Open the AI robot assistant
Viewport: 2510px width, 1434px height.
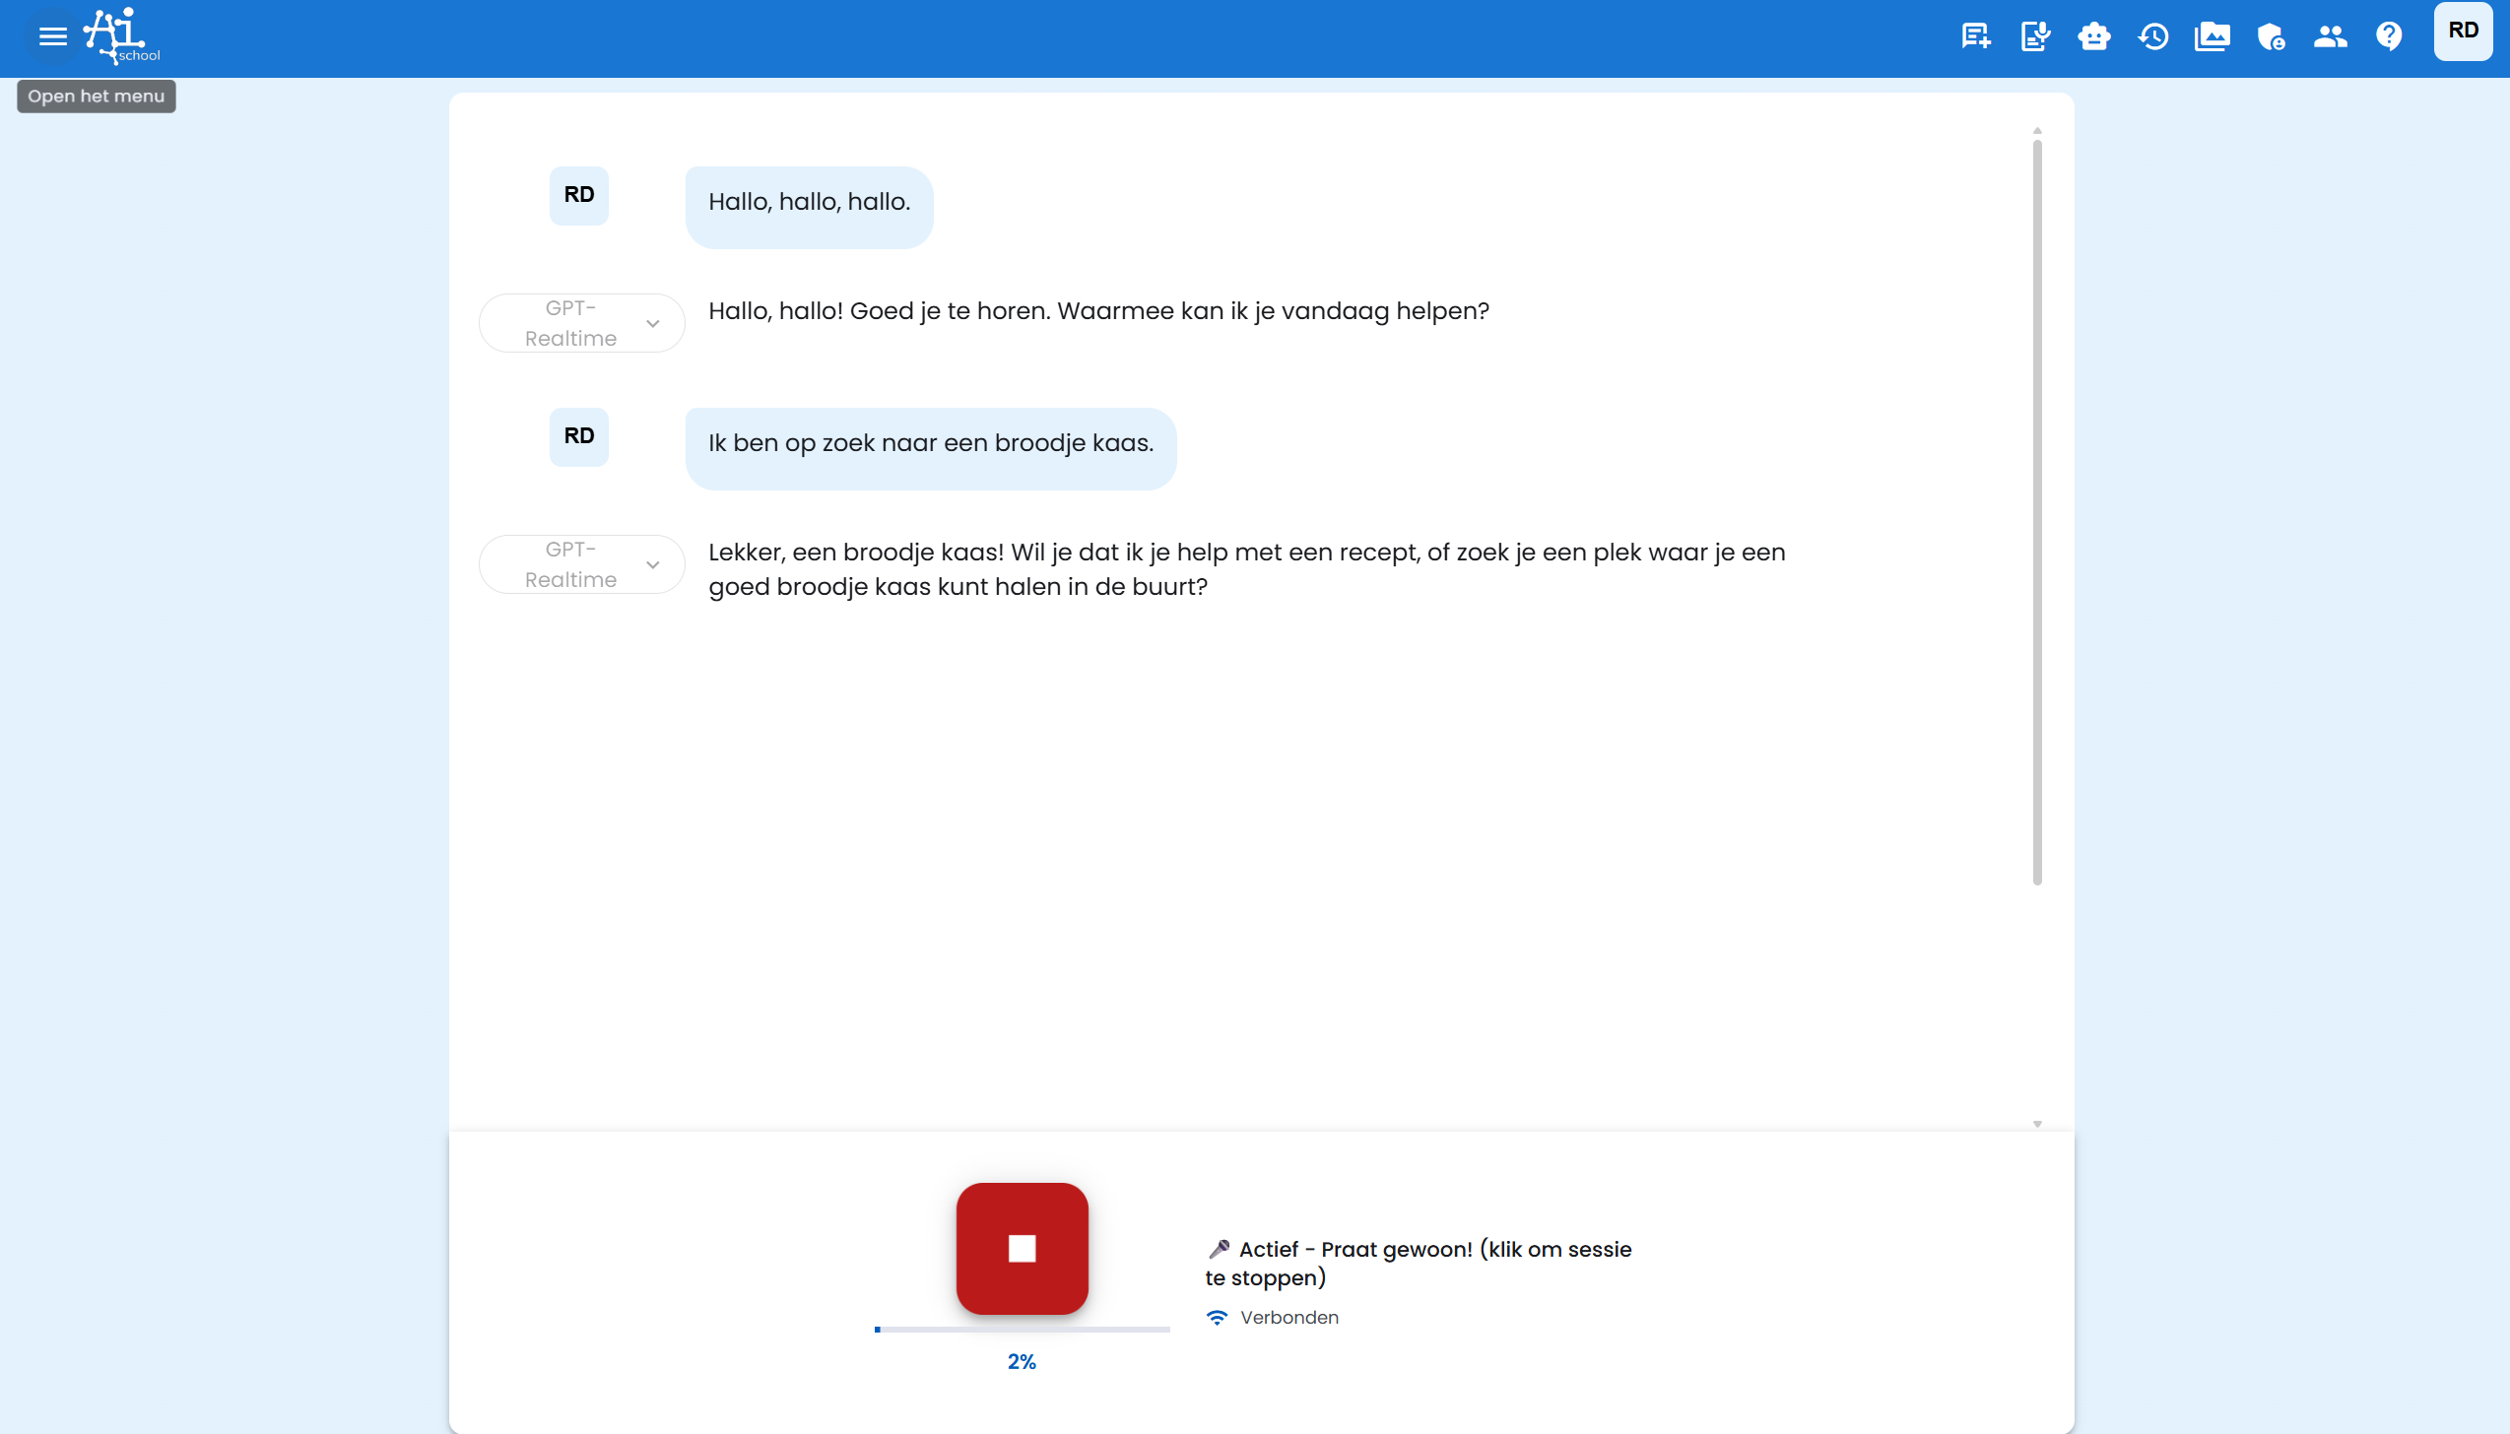pyautogui.click(x=2095, y=36)
